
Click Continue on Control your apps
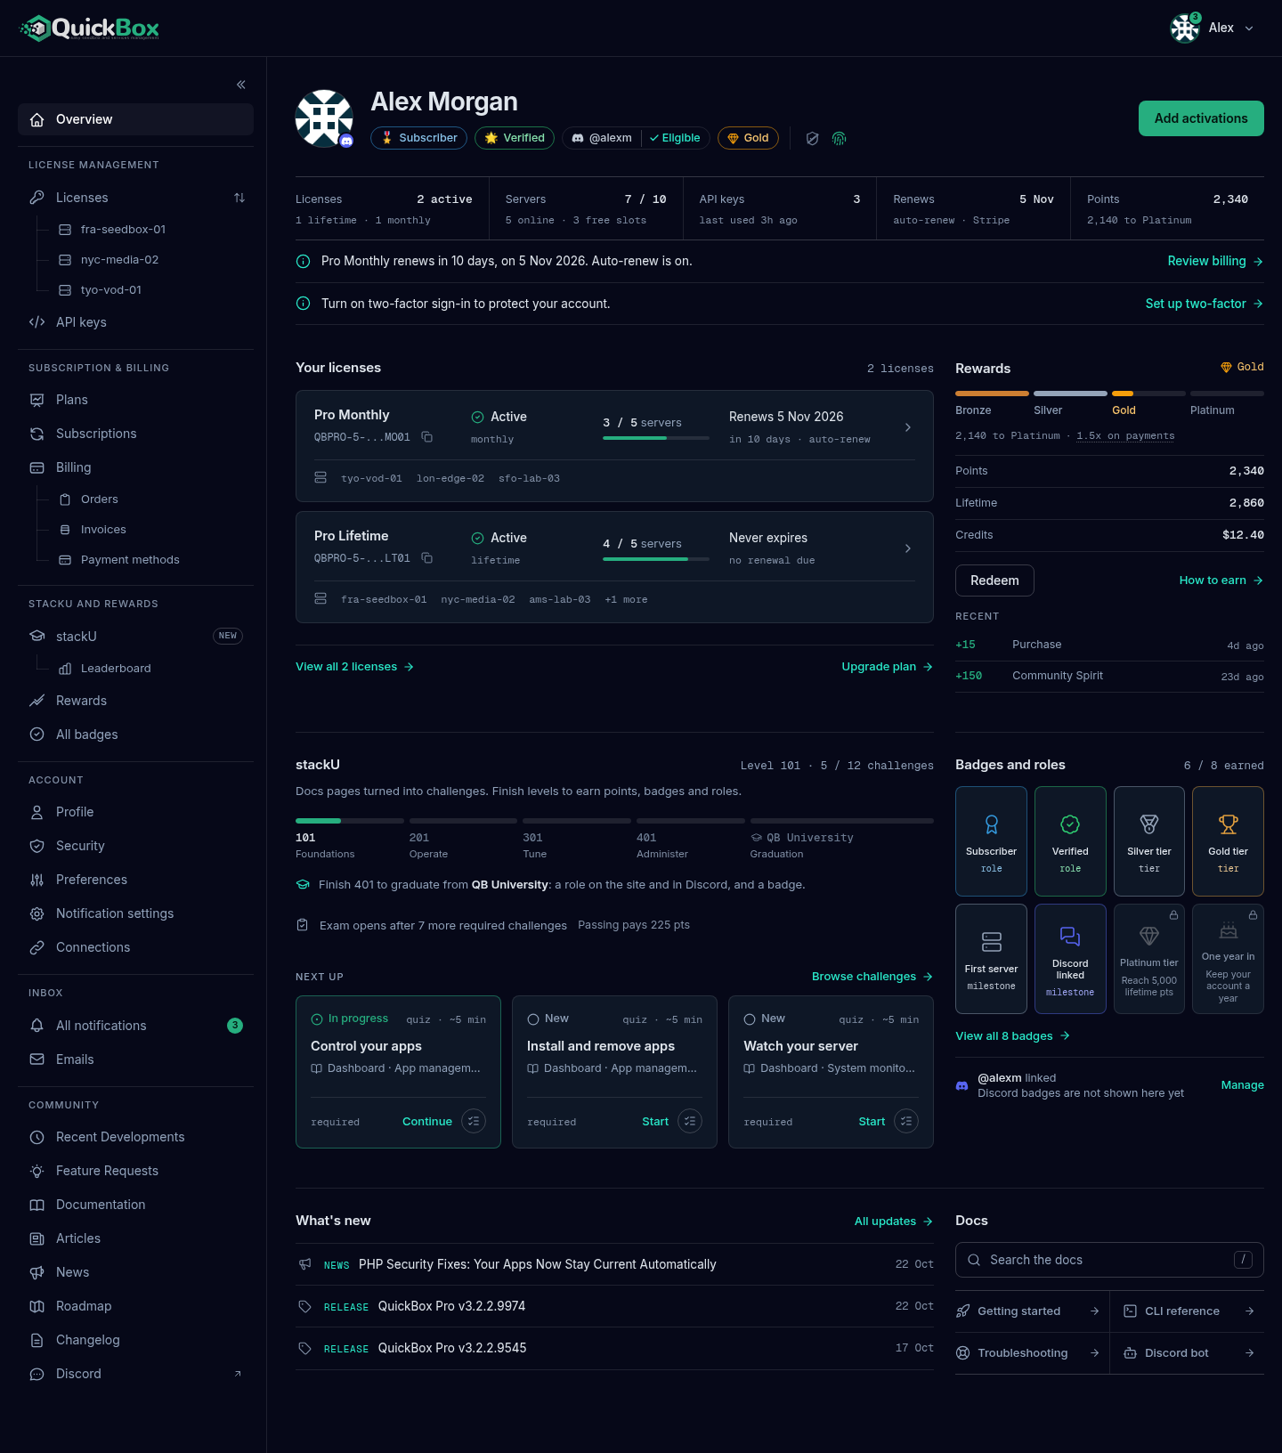click(427, 1121)
